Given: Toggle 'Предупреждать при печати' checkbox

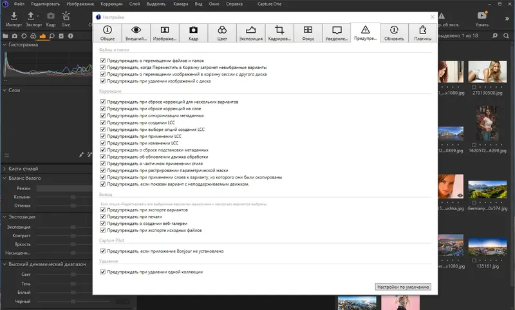Looking at the screenshot, I should [103, 217].
